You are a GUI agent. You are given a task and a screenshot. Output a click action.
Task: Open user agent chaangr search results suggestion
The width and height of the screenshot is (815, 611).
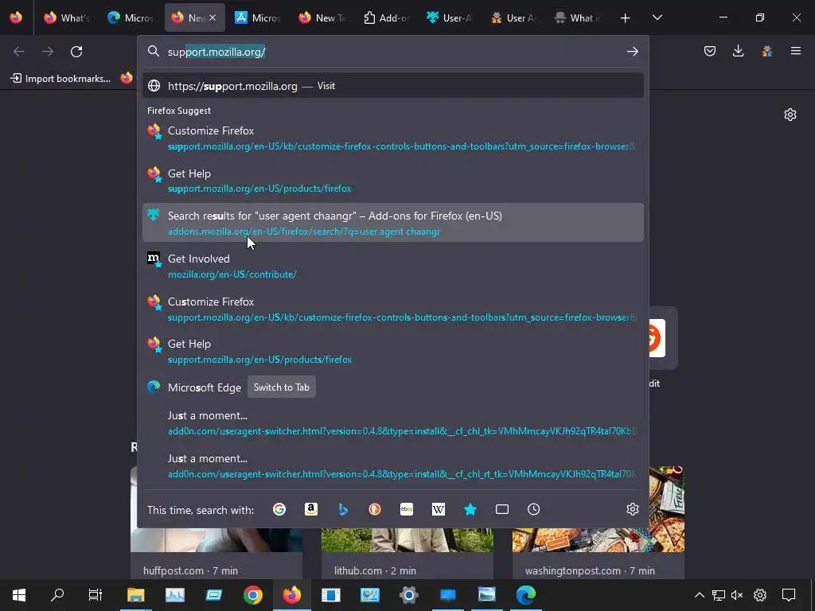[393, 223]
